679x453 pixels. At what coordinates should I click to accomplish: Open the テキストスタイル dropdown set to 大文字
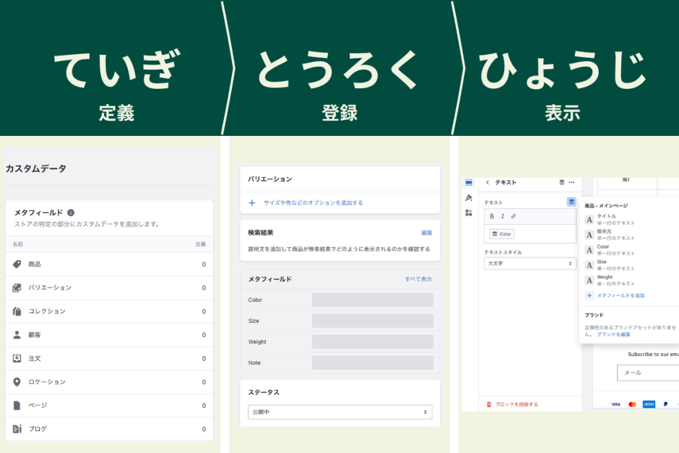click(529, 263)
